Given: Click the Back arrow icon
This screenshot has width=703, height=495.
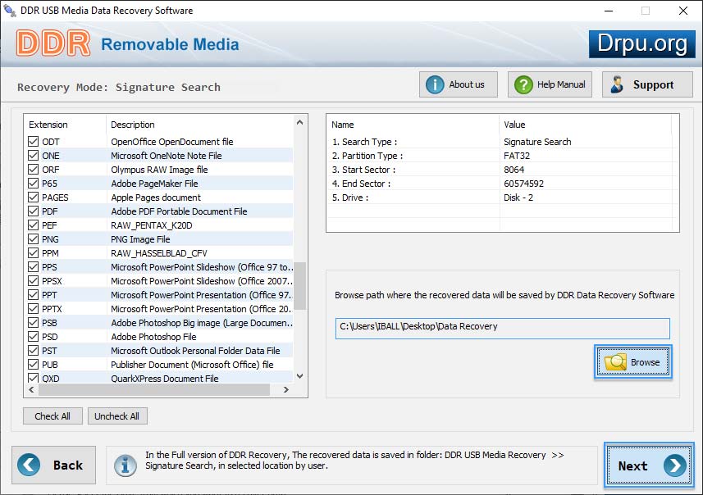Looking at the screenshot, I should point(29,465).
